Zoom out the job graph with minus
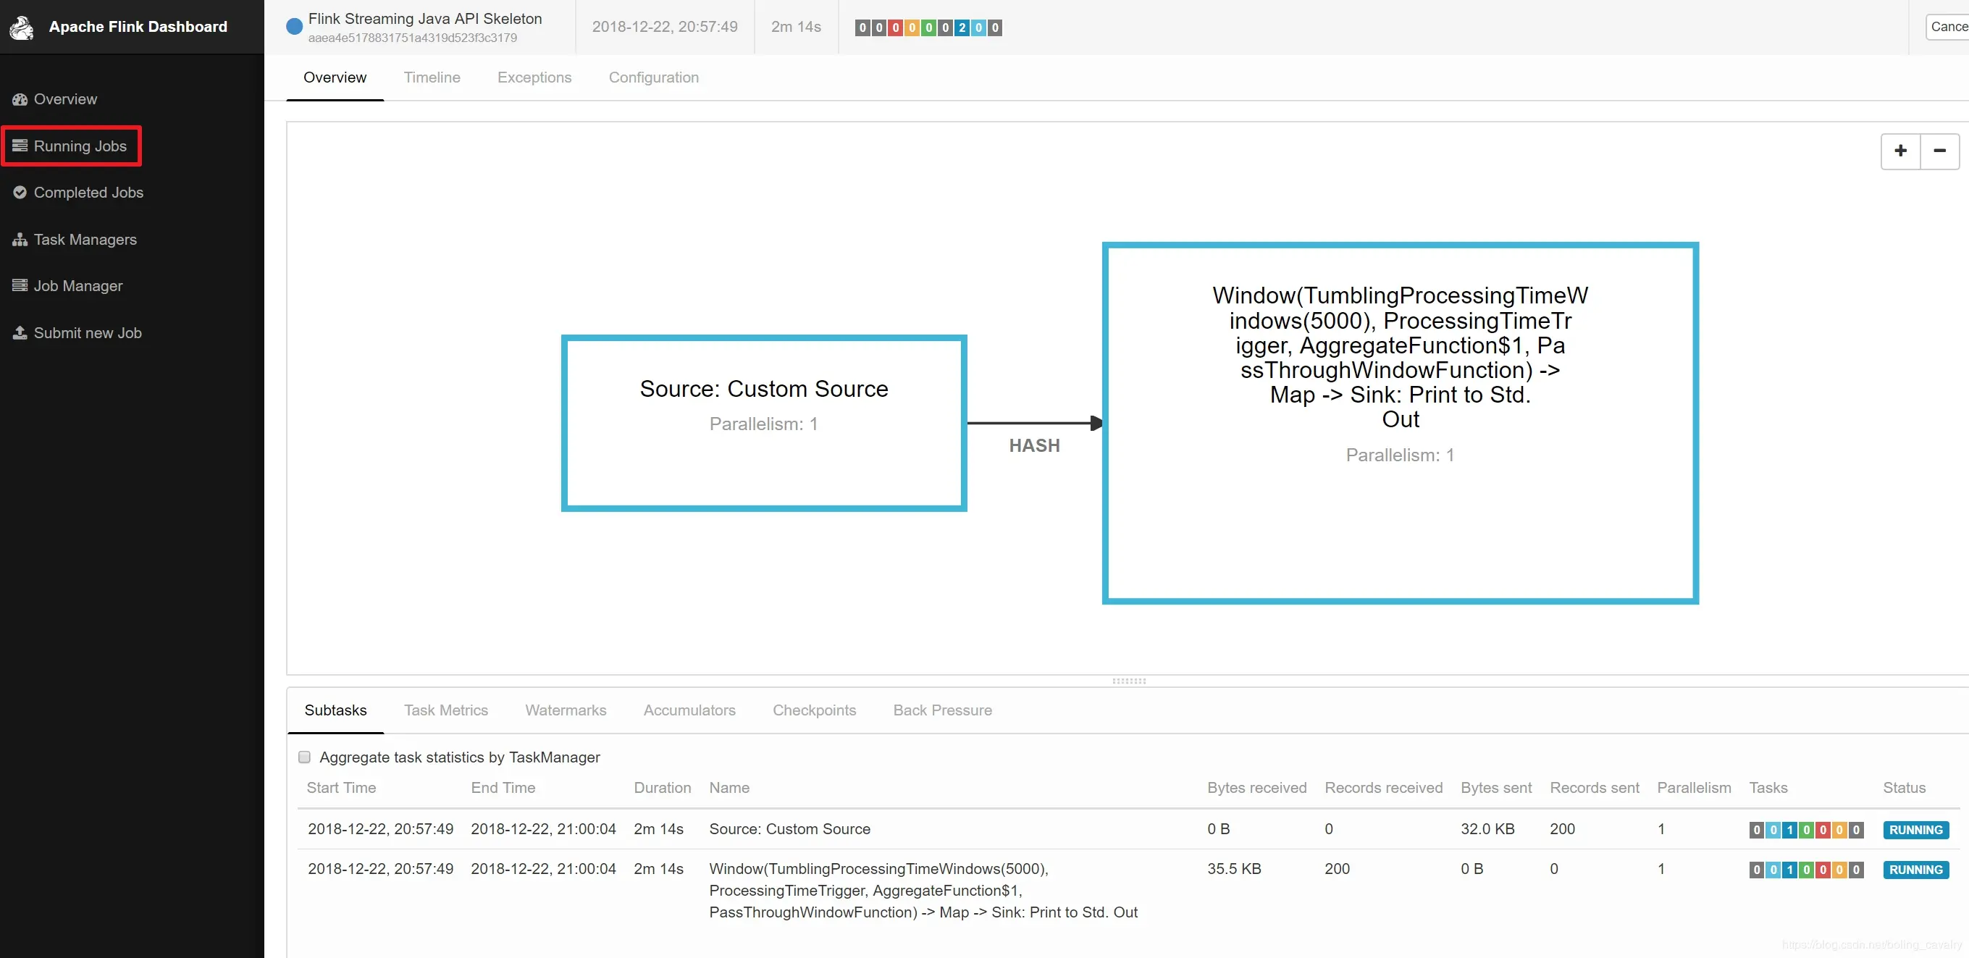 [x=1939, y=151]
